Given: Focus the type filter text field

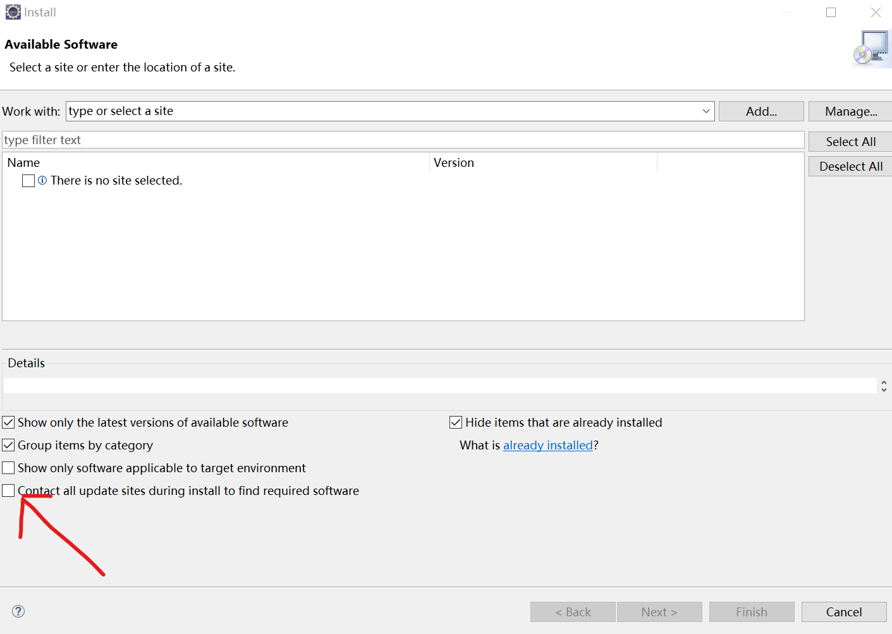Looking at the screenshot, I should (x=403, y=140).
